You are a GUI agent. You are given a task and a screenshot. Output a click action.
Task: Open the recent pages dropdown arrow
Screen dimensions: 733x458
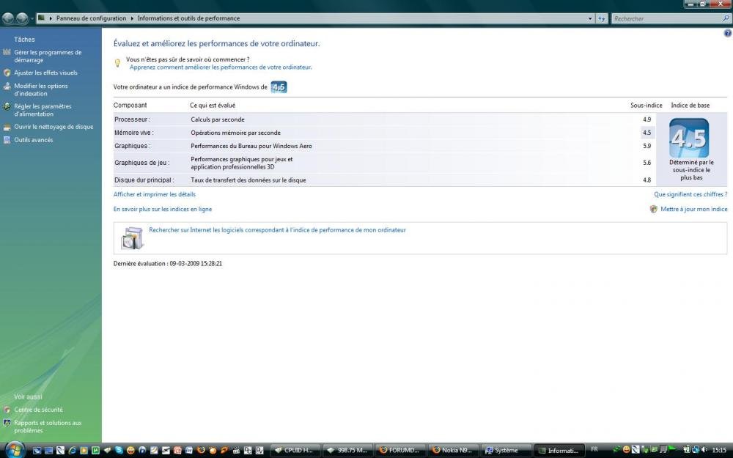pyautogui.click(x=32, y=18)
